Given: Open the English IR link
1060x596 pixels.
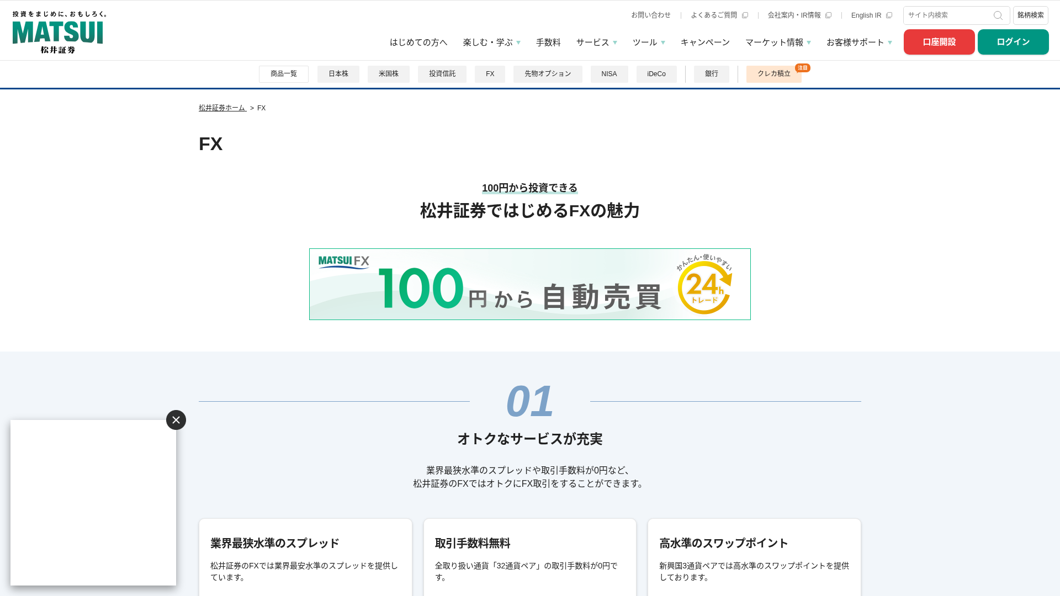Looking at the screenshot, I should click(866, 15).
